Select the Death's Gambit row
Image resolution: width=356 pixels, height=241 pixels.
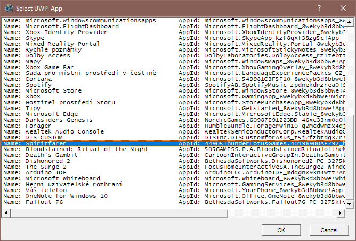173,155
